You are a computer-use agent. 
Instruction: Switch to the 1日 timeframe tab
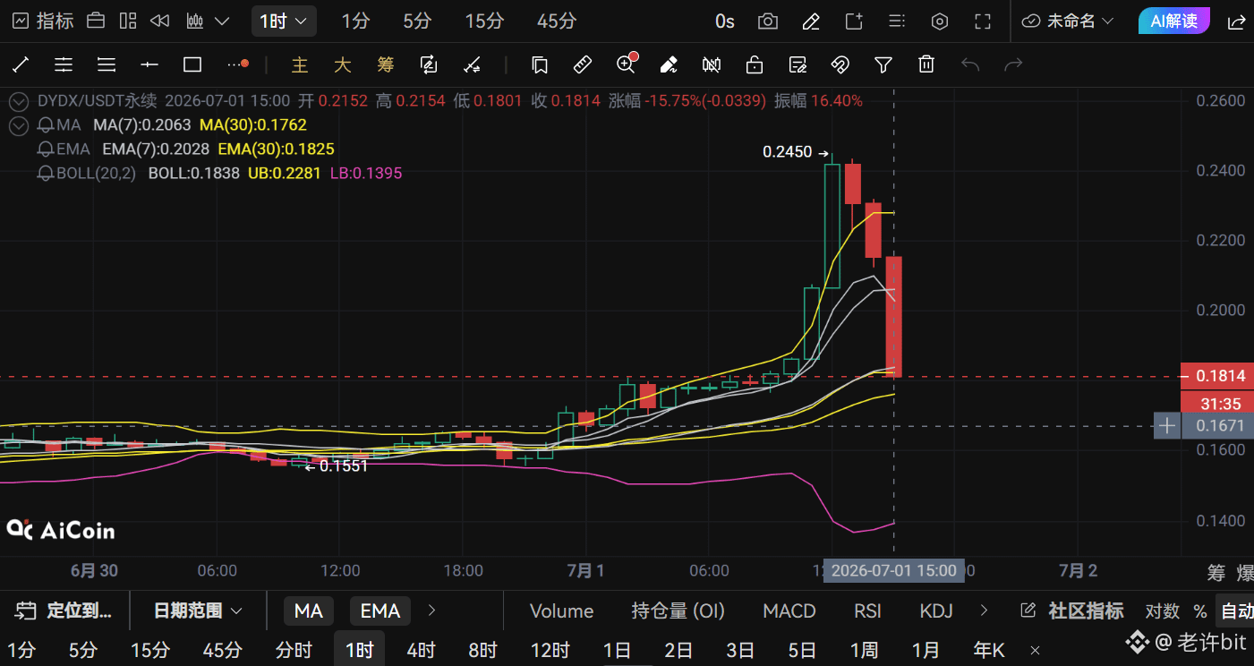point(617,650)
